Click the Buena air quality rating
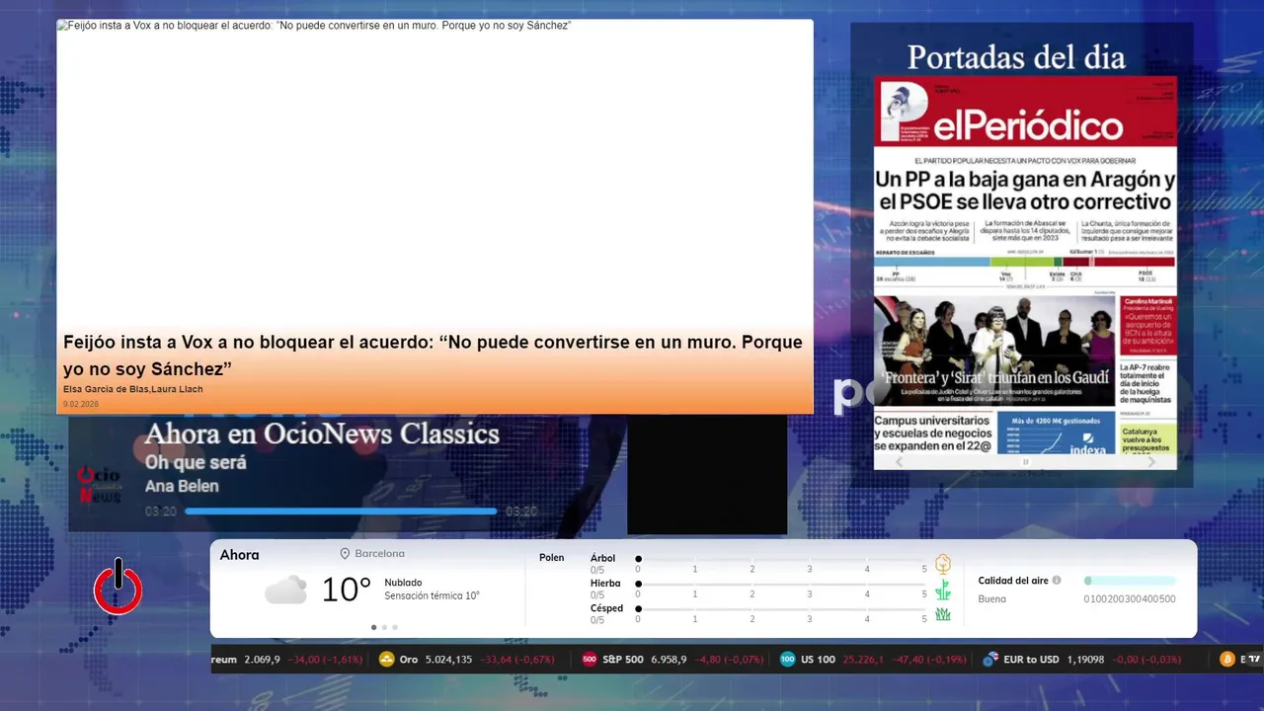The image size is (1264, 711). (x=991, y=599)
